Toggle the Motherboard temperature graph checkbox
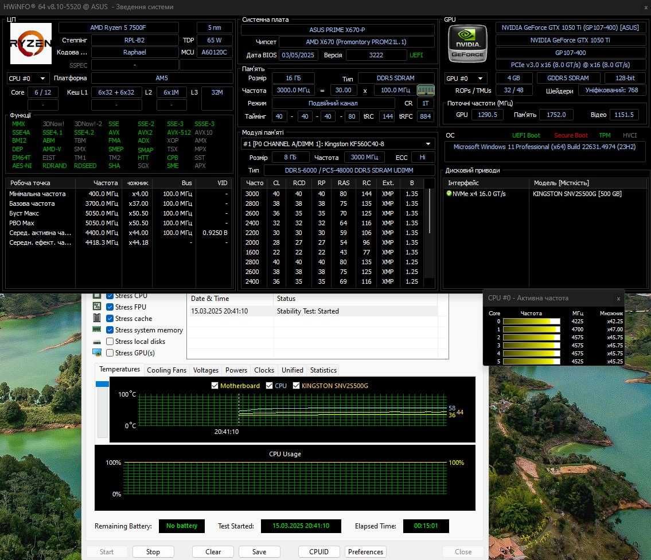This screenshot has width=651, height=560. coord(215,385)
